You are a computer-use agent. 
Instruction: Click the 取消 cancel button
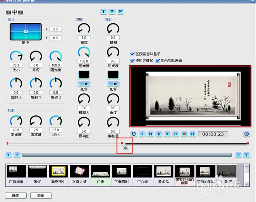[41, 196]
